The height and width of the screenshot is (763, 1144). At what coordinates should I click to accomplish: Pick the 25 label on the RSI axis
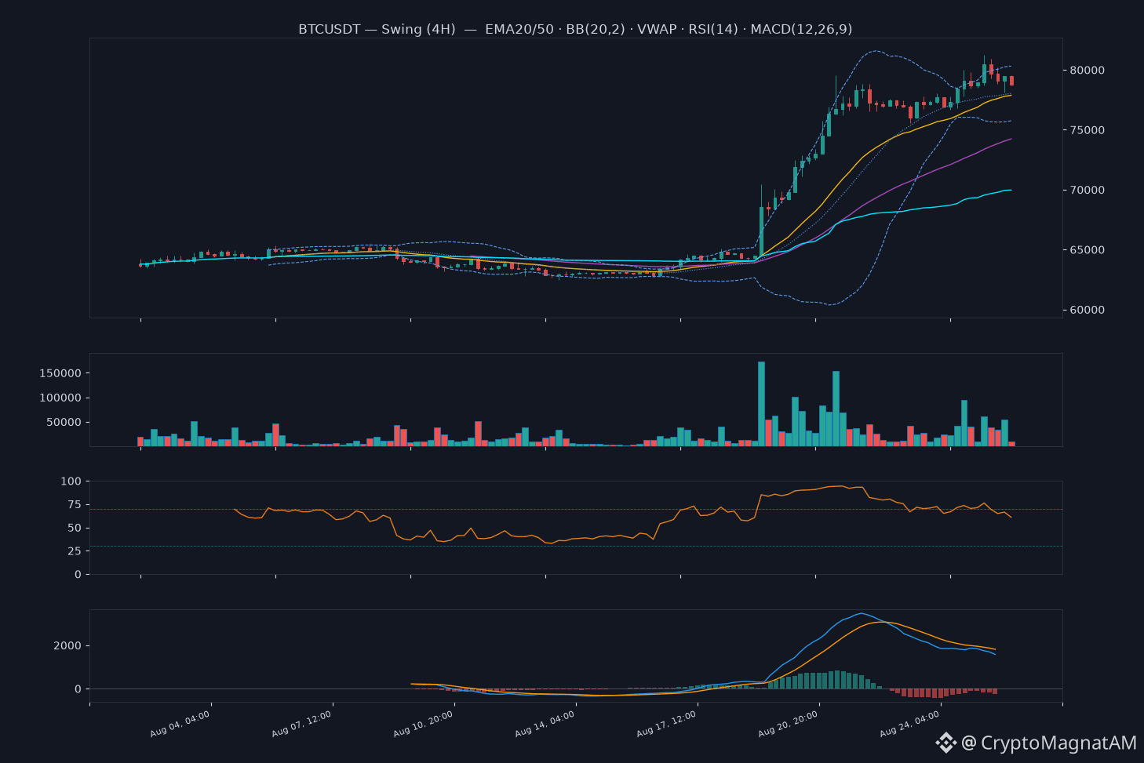(75, 551)
